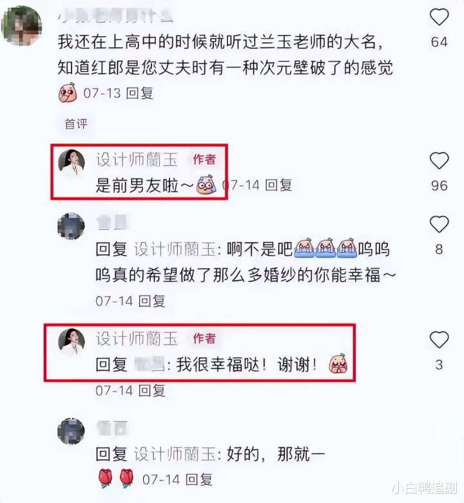The height and width of the screenshot is (503, 464).
Task: Reply to the 07-13 top comment
Action: 140,93
